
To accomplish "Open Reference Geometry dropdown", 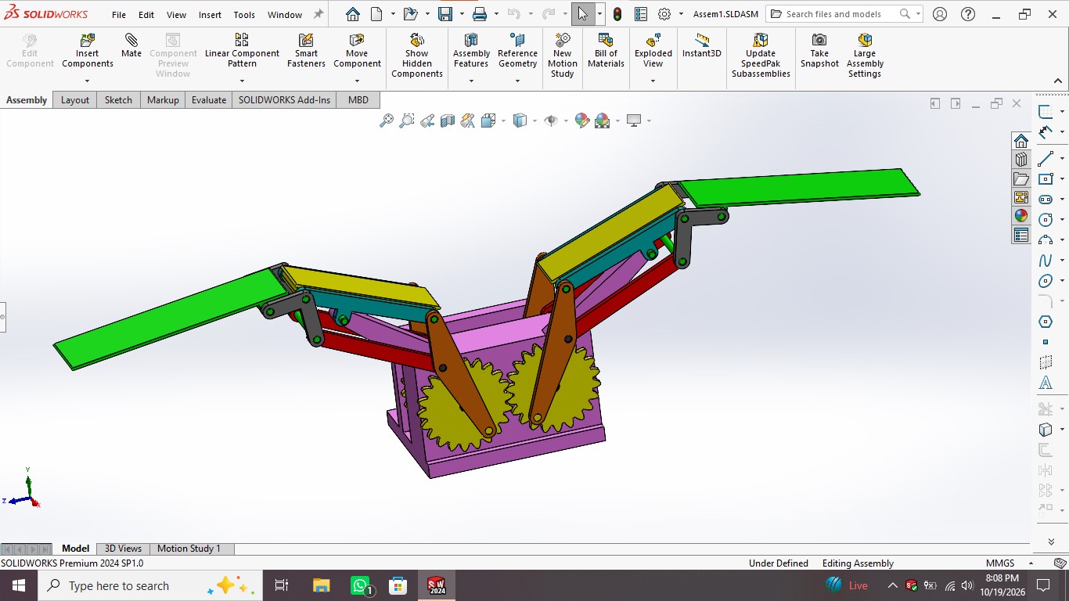I will (517, 81).
